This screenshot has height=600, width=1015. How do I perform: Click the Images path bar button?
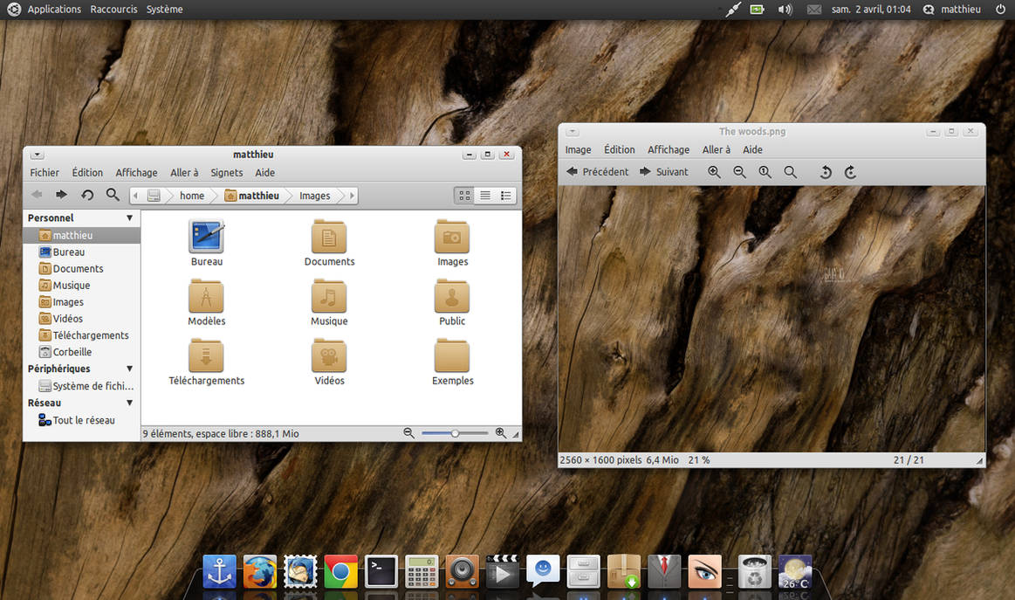tap(314, 196)
